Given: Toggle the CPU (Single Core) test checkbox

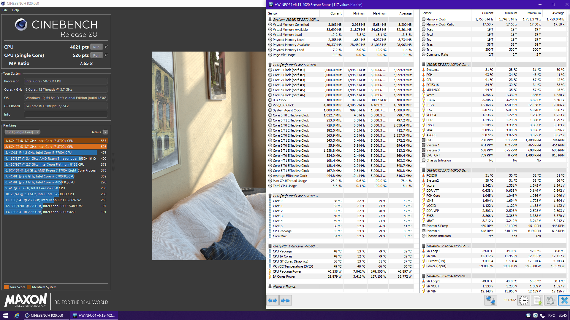Looking at the screenshot, I should tap(107, 55).
